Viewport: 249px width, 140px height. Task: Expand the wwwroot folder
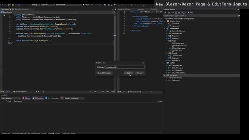pyautogui.click(x=167, y=38)
